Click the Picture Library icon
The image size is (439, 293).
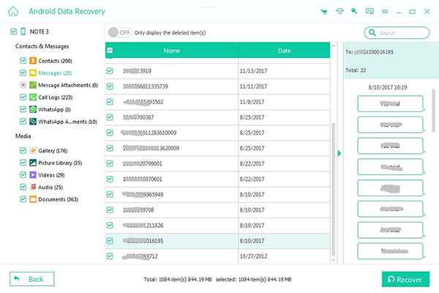pyautogui.click(x=33, y=163)
